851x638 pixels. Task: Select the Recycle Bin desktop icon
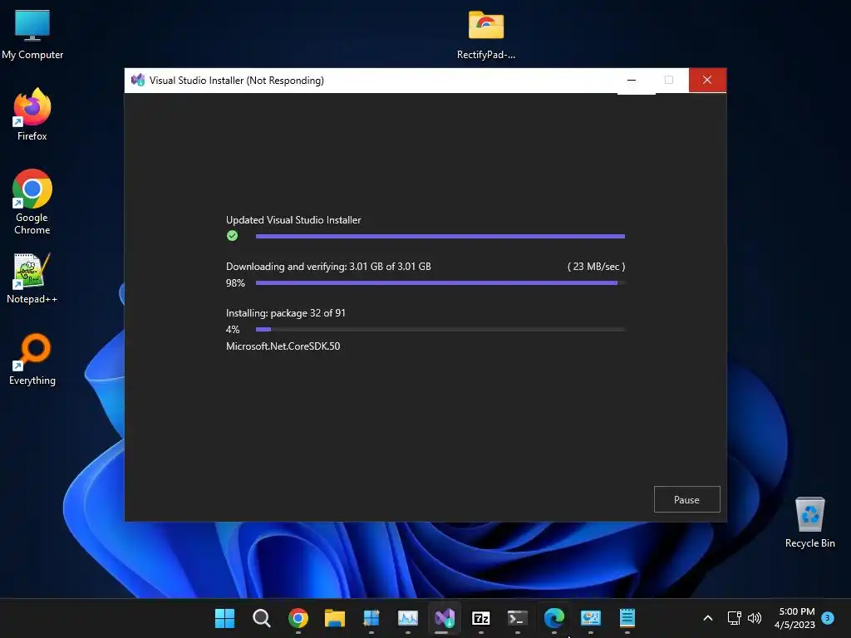pos(809,523)
